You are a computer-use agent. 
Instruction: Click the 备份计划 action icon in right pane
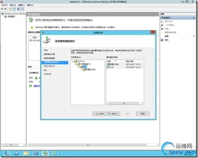tap(162, 22)
